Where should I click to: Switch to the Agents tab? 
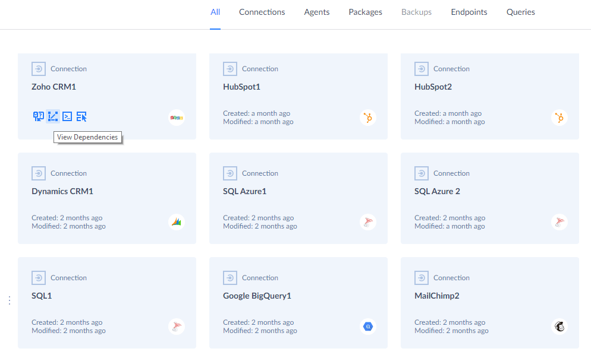pyautogui.click(x=316, y=12)
